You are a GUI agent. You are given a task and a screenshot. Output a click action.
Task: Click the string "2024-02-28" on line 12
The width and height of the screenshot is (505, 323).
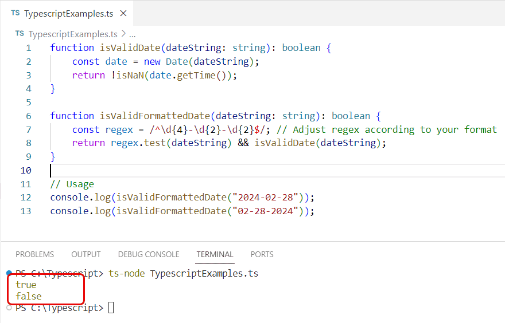click(265, 198)
